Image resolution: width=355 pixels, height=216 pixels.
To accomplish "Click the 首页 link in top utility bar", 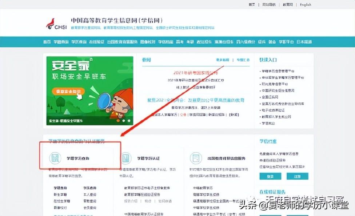I will point(252,4).
